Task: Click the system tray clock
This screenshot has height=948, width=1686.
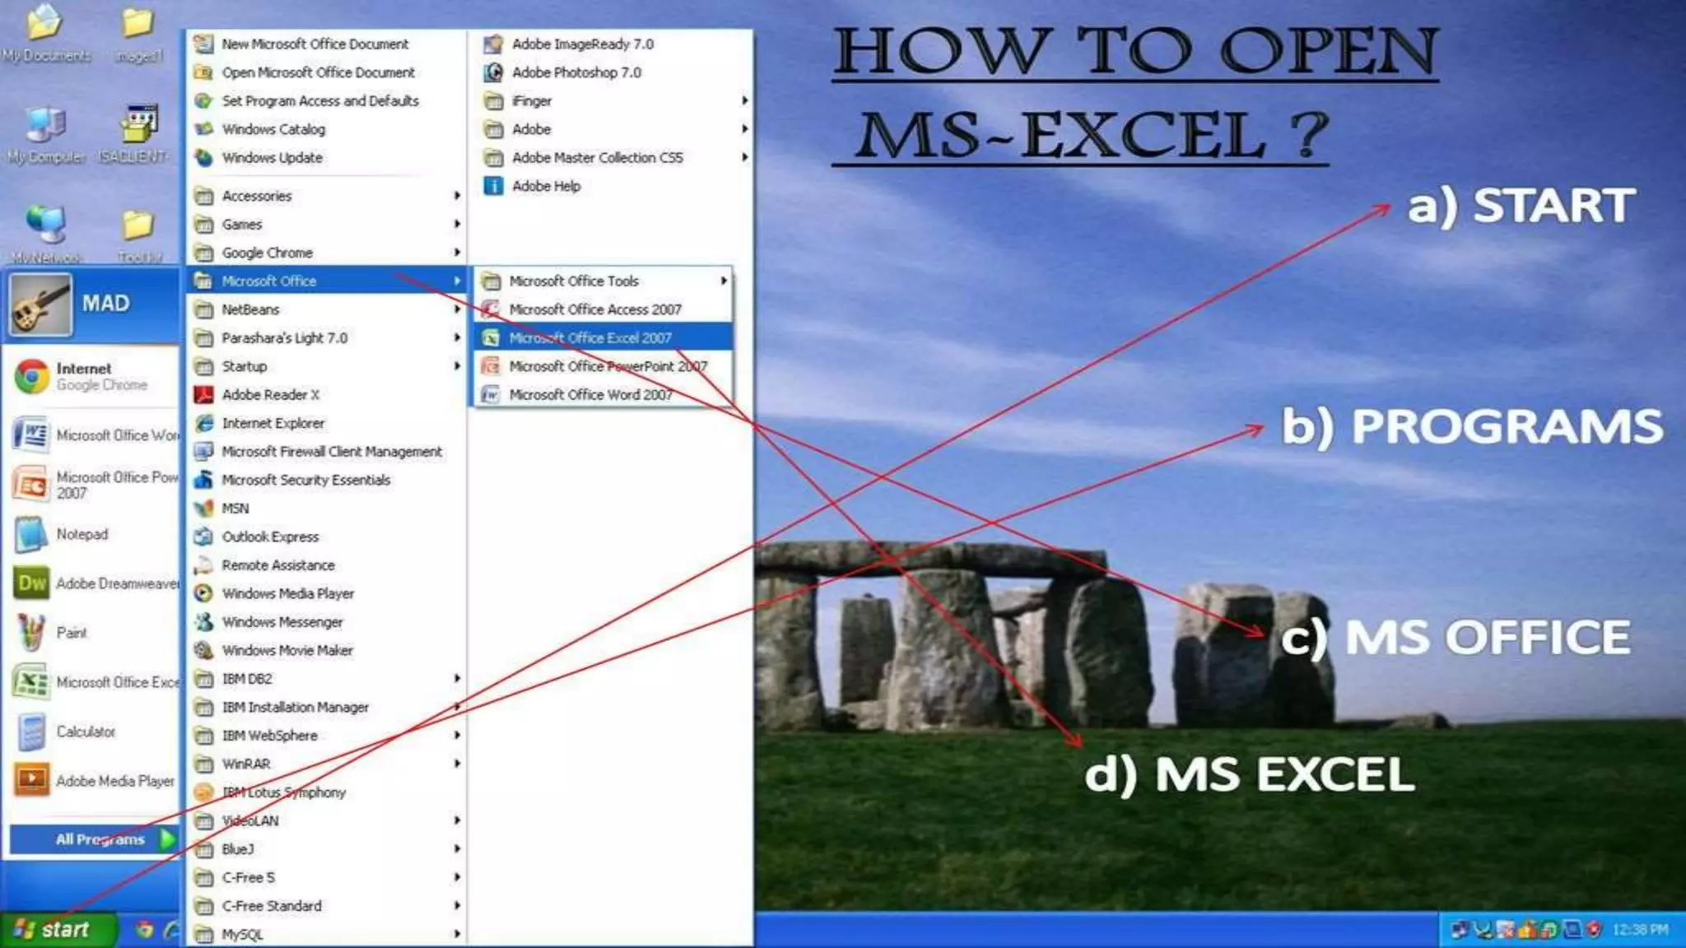Action: (x=1639, y=930)
